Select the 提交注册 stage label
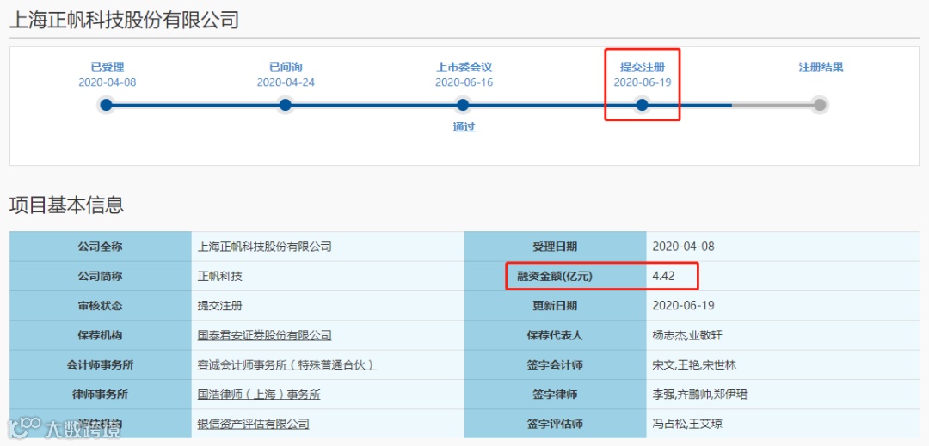929x446 pixels. 643,67
